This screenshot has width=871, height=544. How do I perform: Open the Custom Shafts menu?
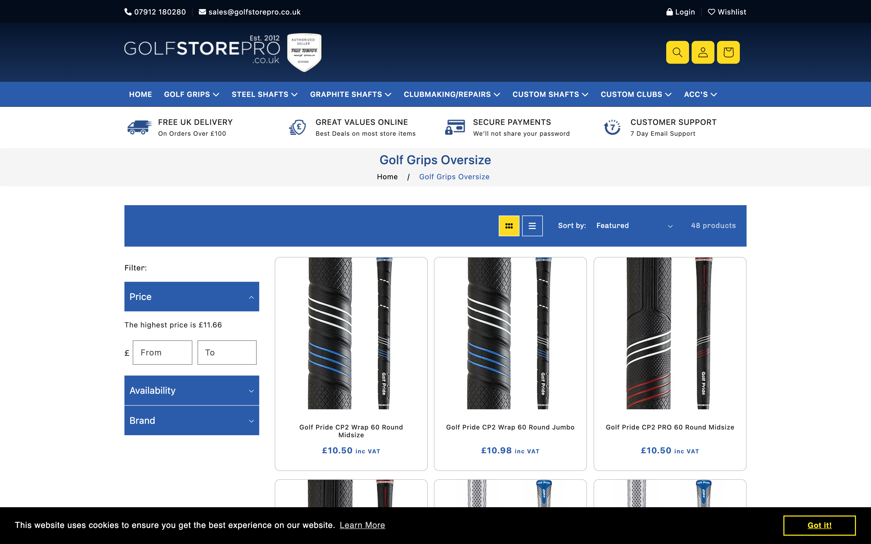coord(550,94)
